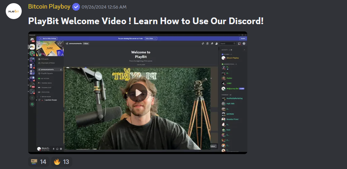Click the blue verified badge beside Bitcoin Playboy
Viewport: 347px width, 169px height.
(x=76, y=7)
